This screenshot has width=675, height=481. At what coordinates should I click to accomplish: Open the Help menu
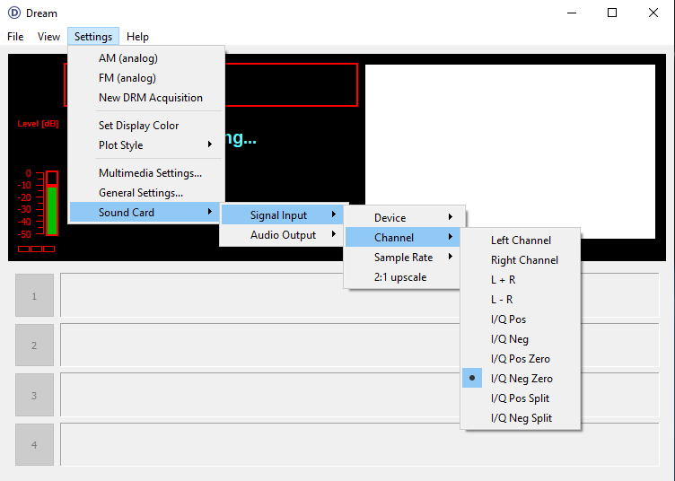137,37
